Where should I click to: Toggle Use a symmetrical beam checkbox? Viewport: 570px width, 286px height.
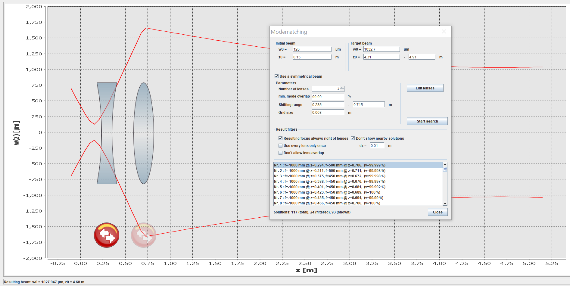(276, 76)
